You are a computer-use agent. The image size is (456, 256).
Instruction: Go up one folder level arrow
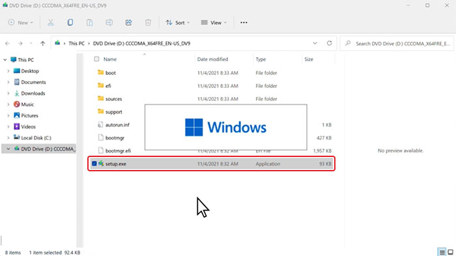pyautogui.click(x=43, y=44)
